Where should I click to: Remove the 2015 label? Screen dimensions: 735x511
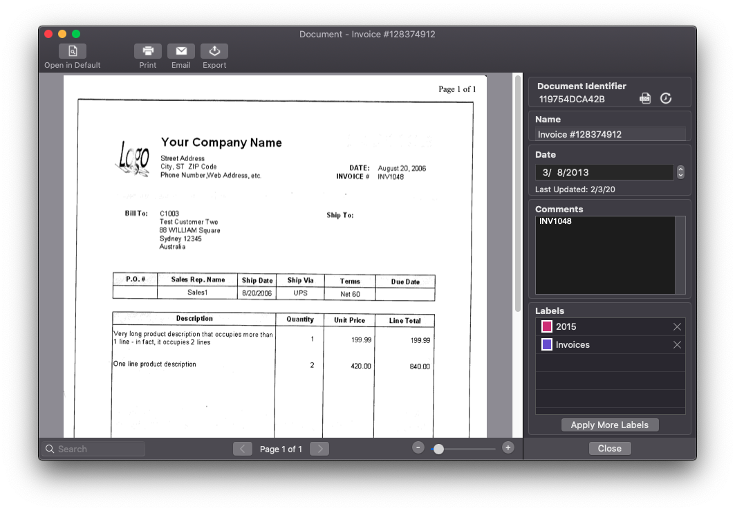677,326
